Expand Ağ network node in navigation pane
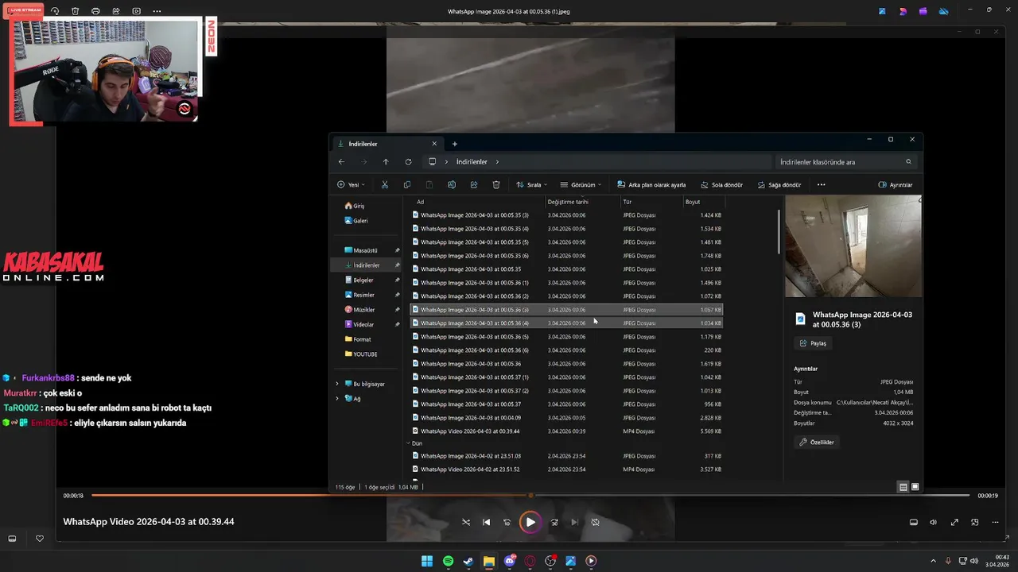Screen dimensions: 1018x572 337,398
